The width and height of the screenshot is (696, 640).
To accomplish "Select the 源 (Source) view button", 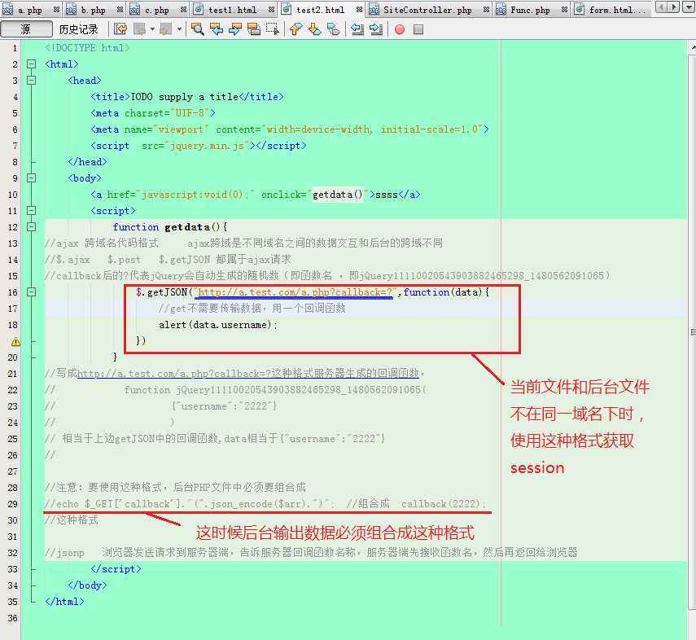I will [x=26, y=29].
